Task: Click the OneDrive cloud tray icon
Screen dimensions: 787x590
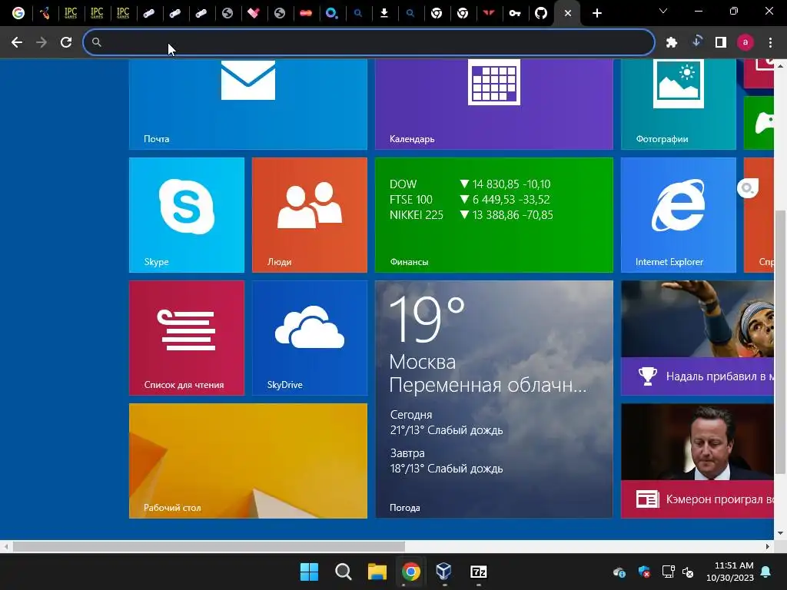Action: [619, 572]
